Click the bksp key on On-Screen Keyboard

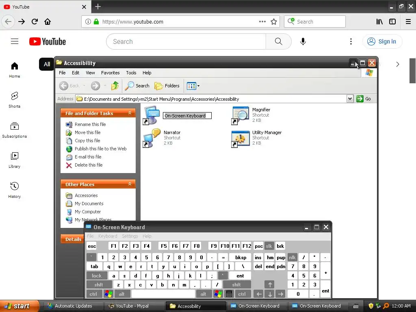(x=240, y=257)
